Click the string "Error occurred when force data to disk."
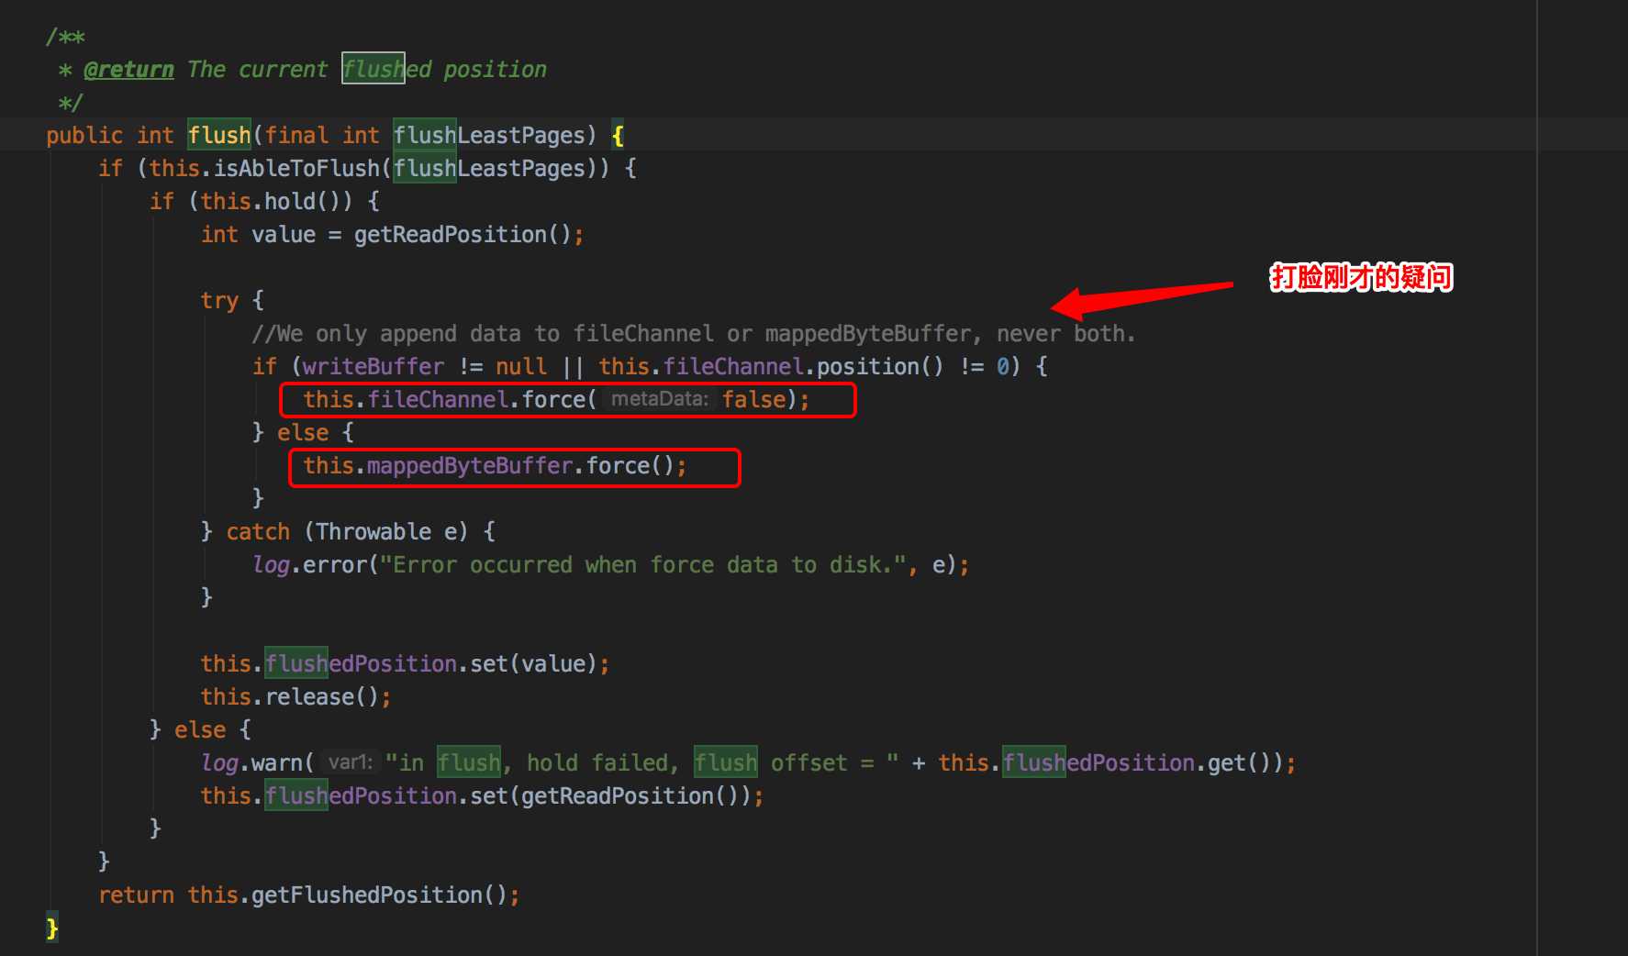This screenshot has height=956, width=1628. coord(643,565)
